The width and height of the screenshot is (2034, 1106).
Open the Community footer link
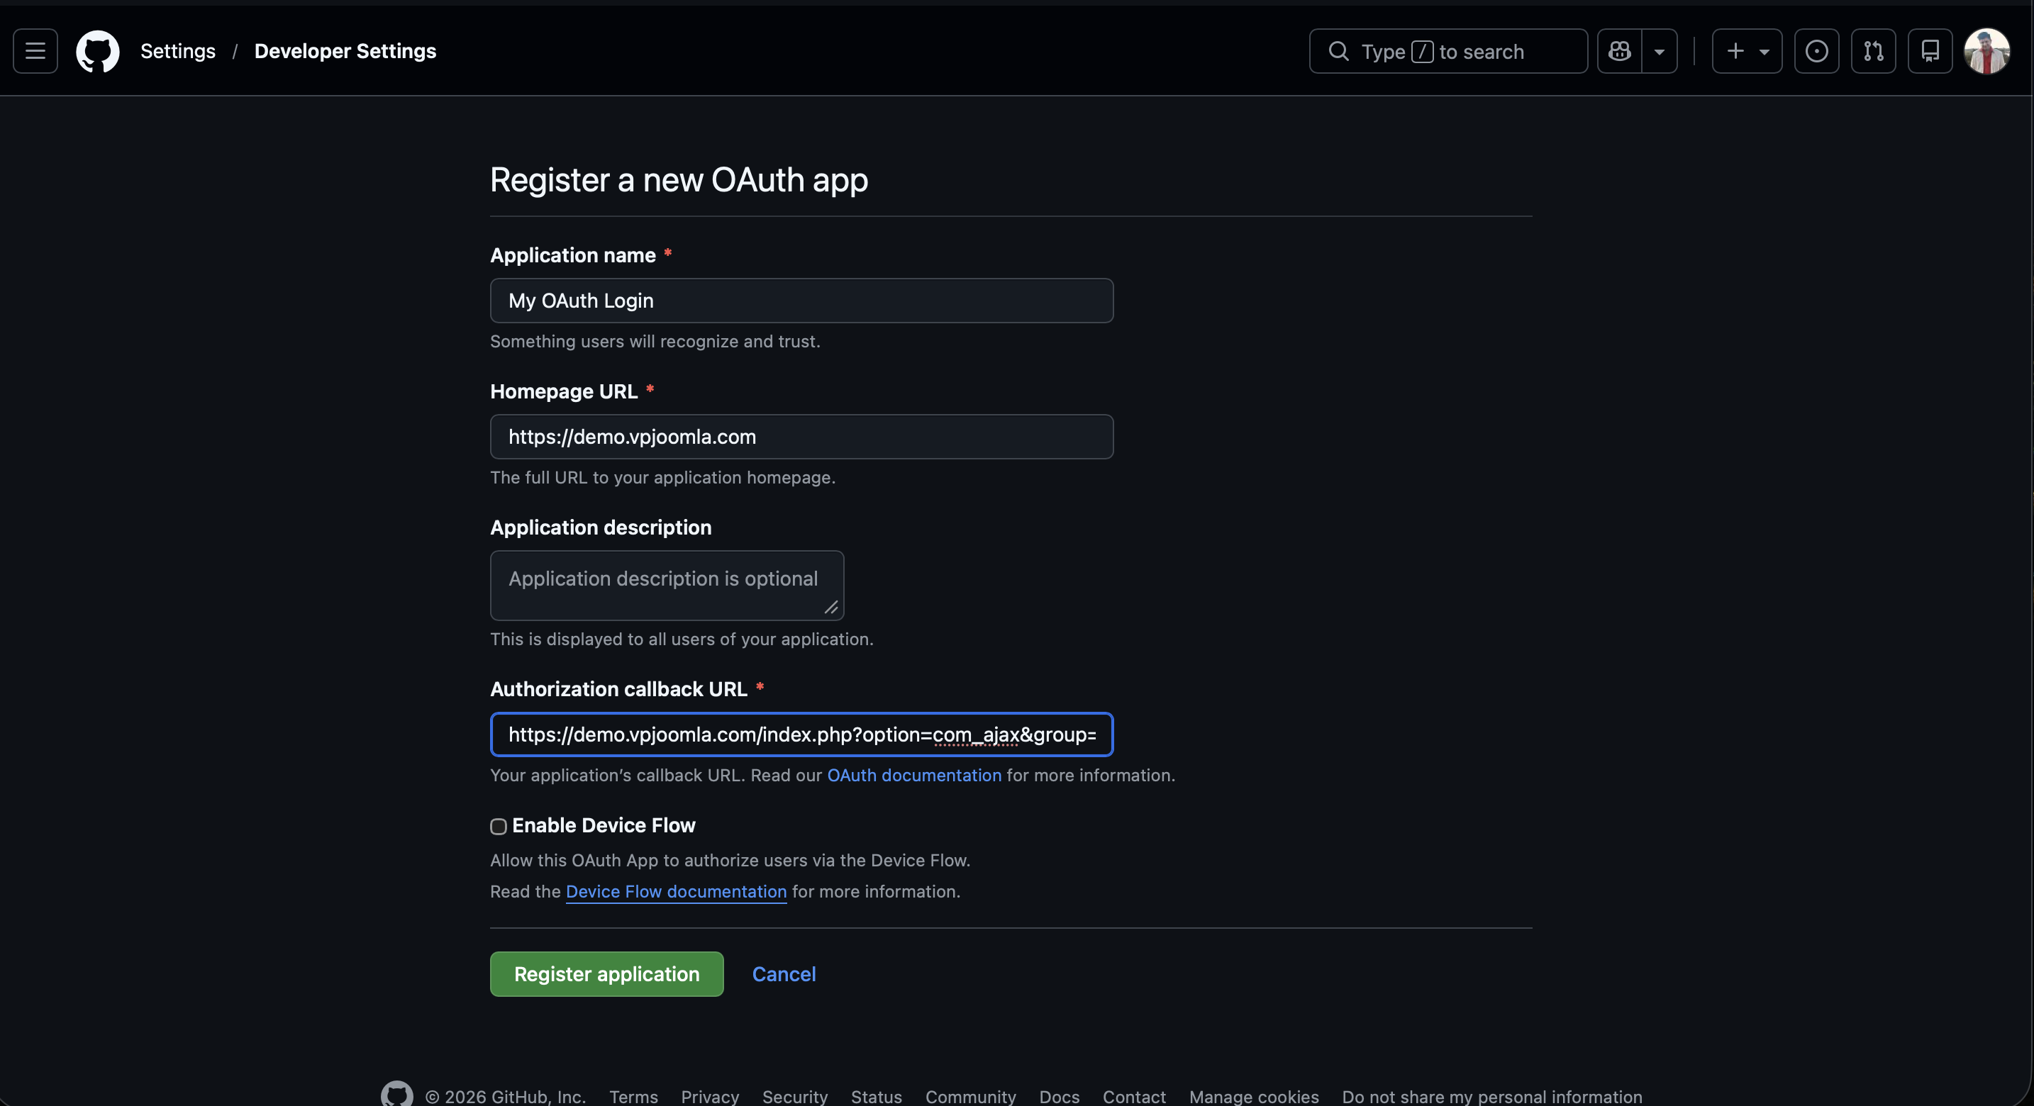click(x=970, y=1097)
